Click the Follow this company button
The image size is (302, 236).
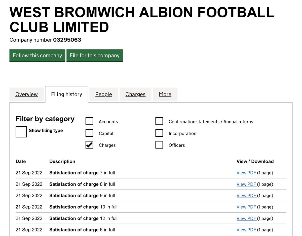click(37, 56)
